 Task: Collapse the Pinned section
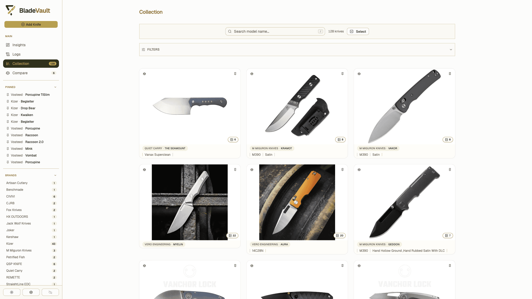(55, 87)
